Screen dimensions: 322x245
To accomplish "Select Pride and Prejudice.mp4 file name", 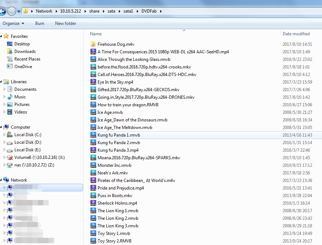I will (121, 188).
